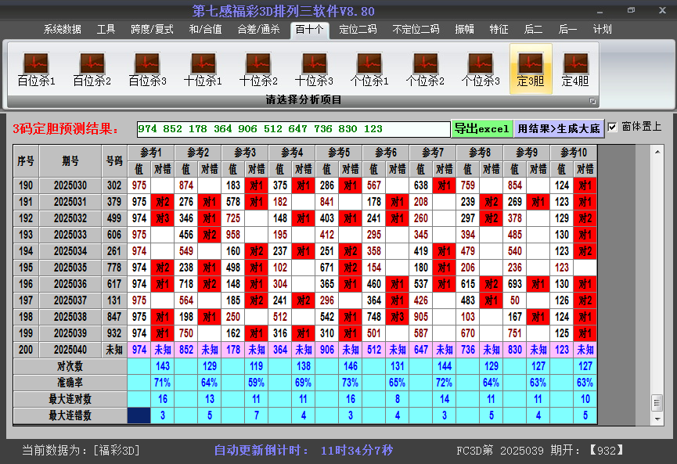Image resolution: width=677 pixels, height=464 pixels.
Task: Open the 计划 tab
Action: point(603,30)
